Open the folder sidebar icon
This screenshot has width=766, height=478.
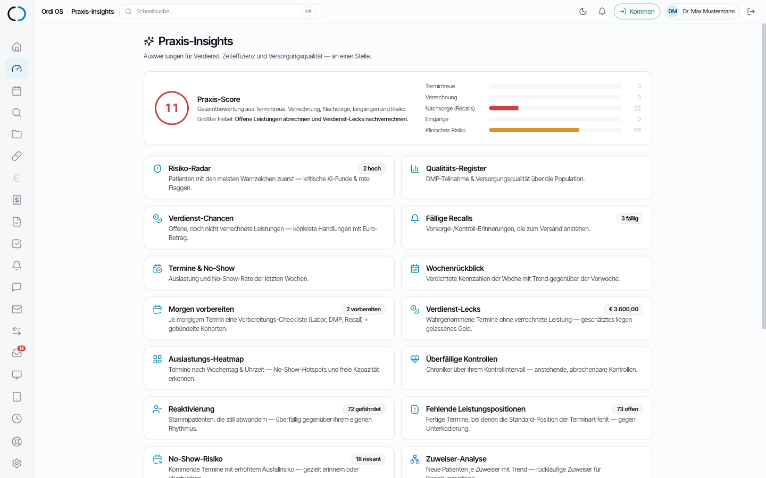point(16,134)
